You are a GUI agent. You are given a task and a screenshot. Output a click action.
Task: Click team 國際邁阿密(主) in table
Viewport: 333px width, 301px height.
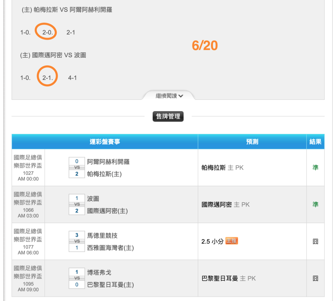pos(107,211)
